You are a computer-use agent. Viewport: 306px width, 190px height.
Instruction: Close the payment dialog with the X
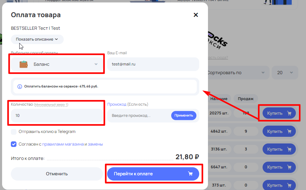196,15
